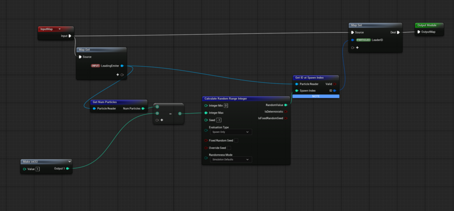454x211 pixels.
Task: Enable the Fixed Random Seed checkbox
Action: click(236, 140)
